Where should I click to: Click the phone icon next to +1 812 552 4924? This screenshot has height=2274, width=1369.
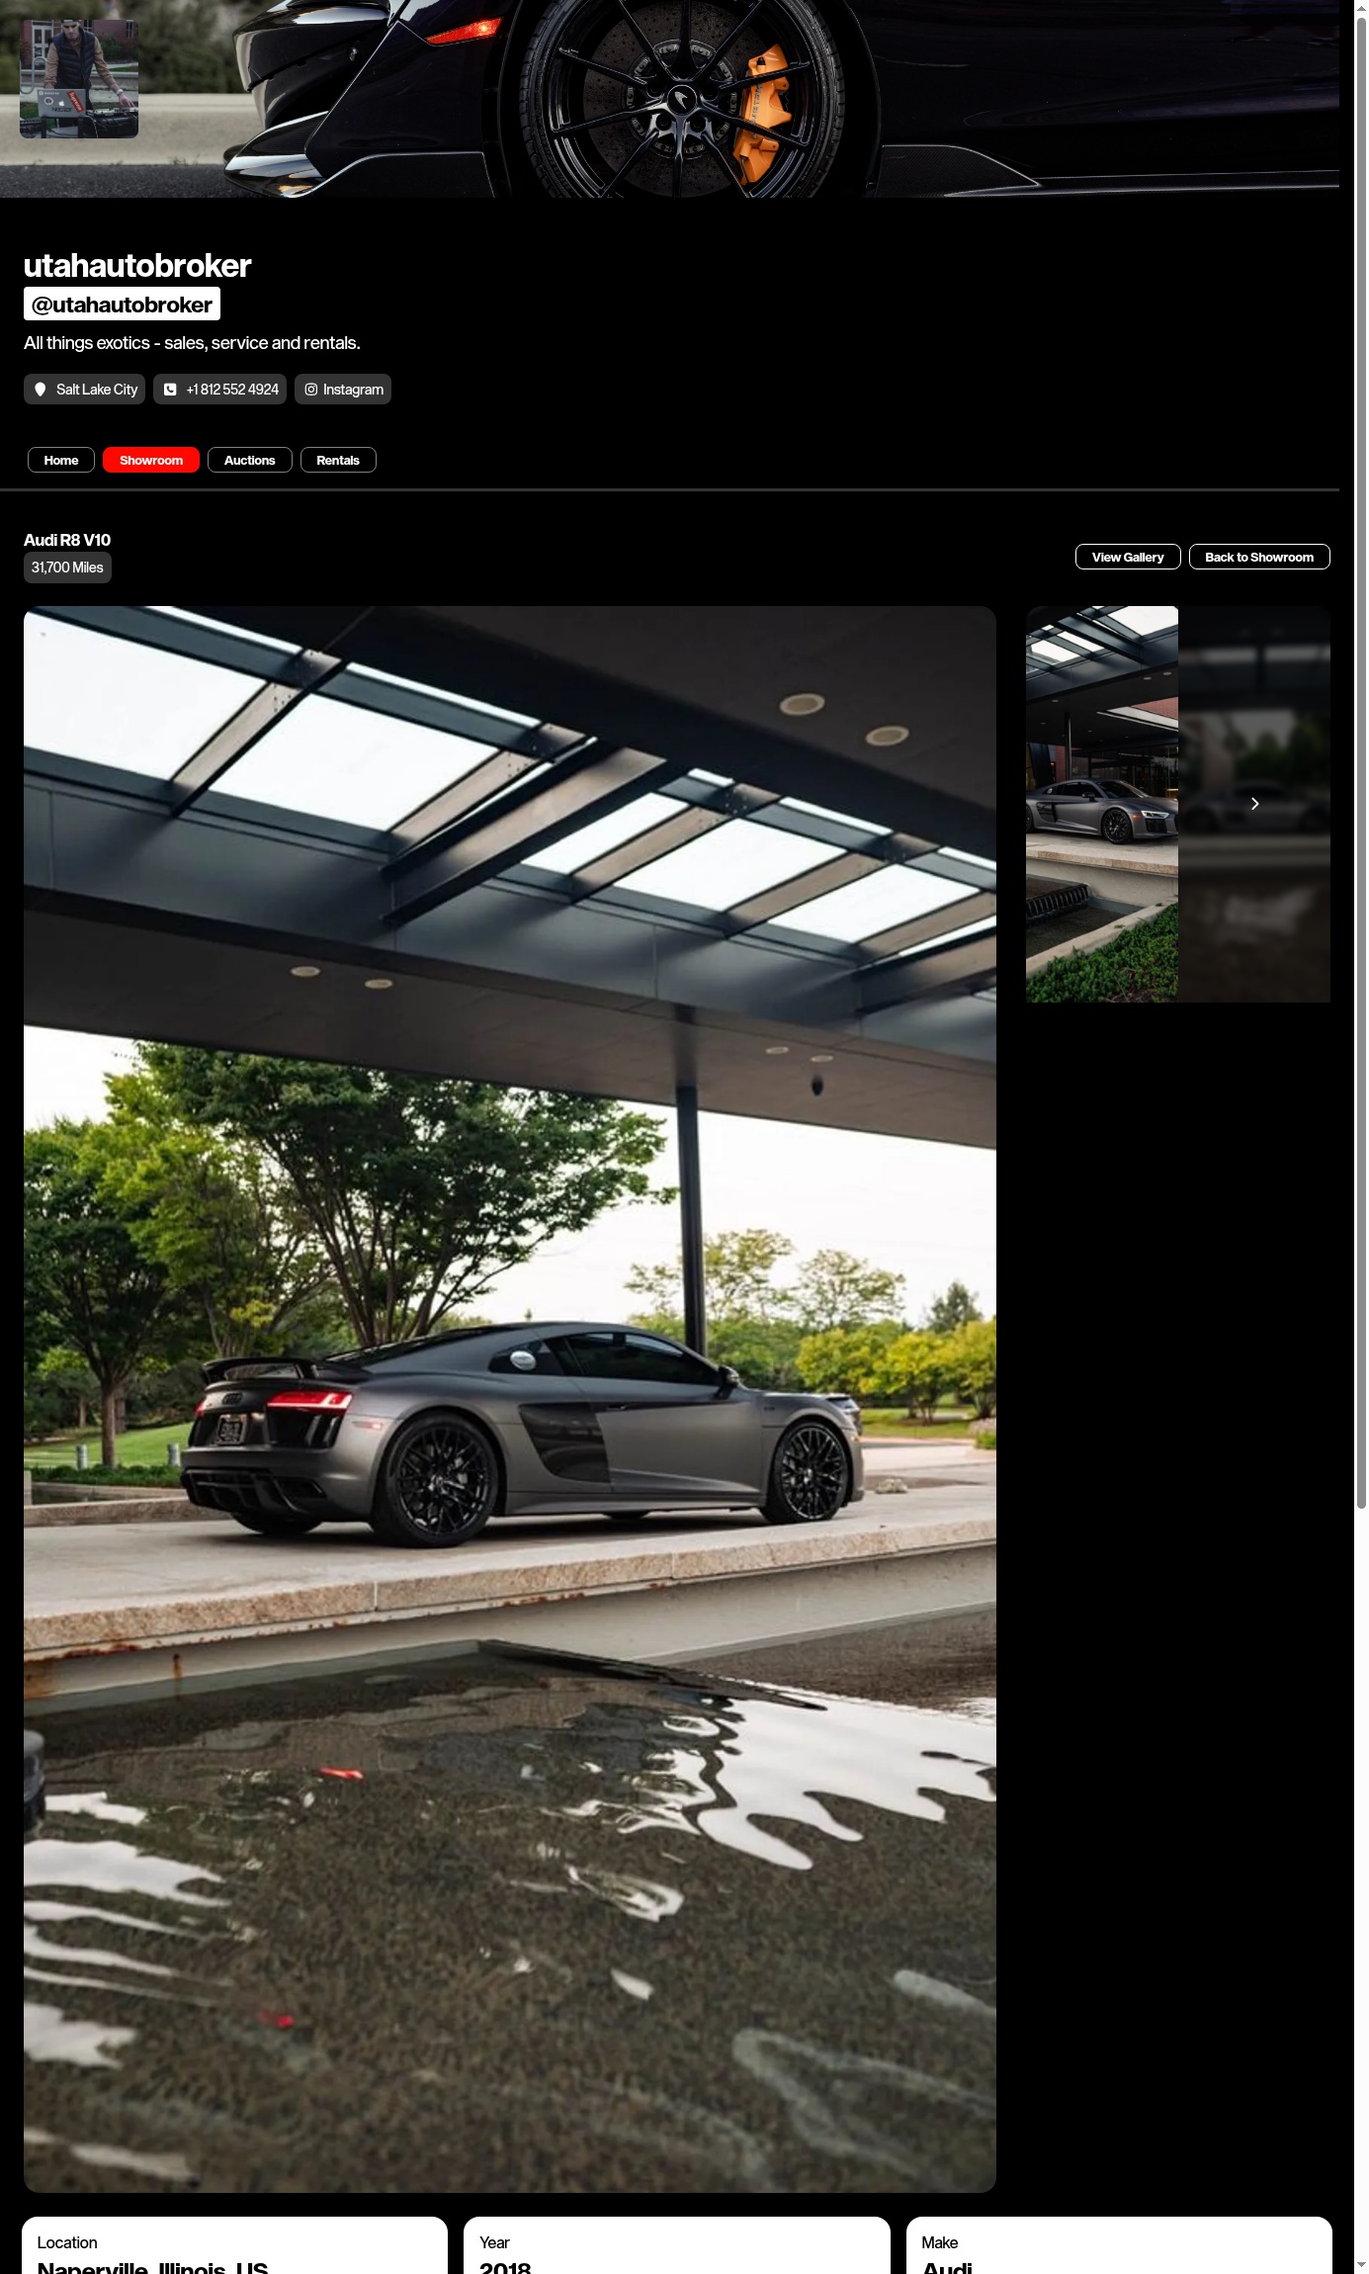pyautogui.click(x=170, y=390)
